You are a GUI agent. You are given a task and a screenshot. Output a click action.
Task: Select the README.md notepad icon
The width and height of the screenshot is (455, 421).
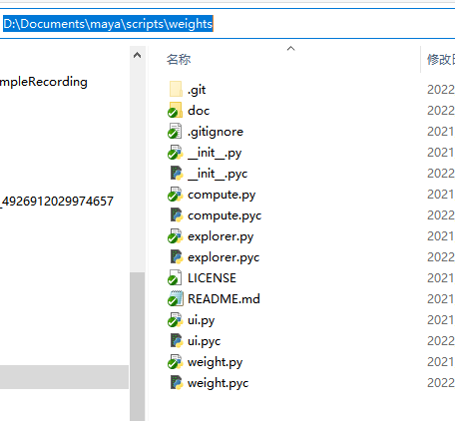tap(175, 298)
